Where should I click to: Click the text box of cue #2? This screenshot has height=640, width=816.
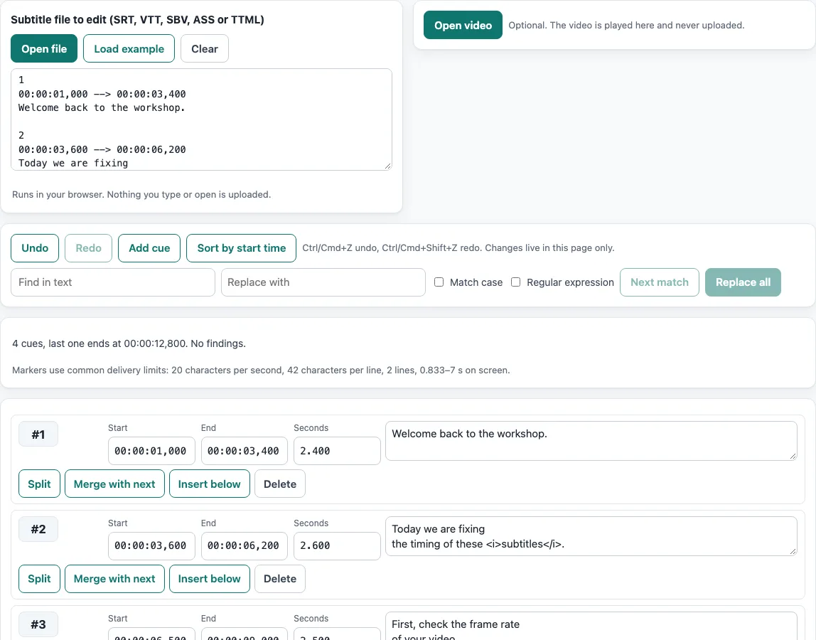pos(591,536)
